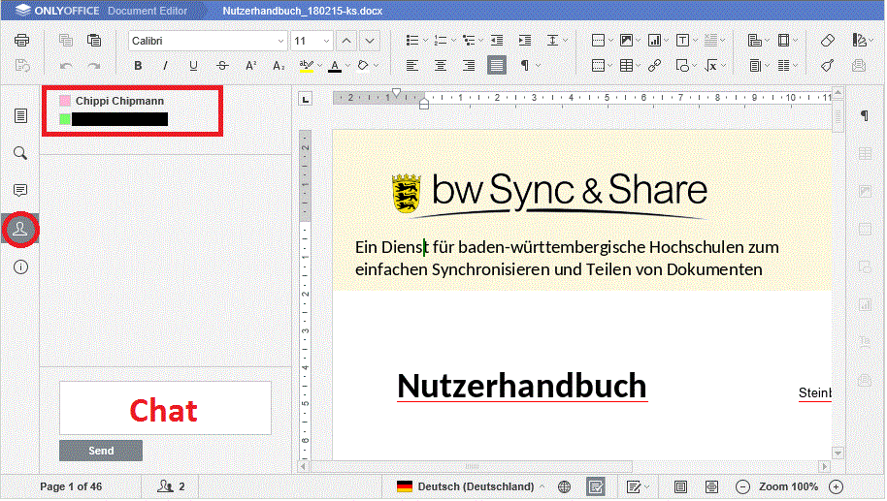Click the Send button

tap(101, 451)
